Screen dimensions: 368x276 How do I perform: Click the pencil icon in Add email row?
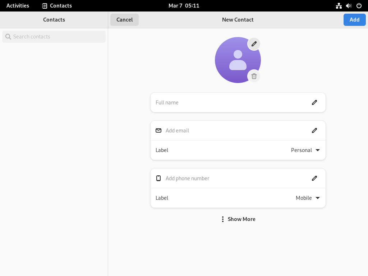click(314, 130)
